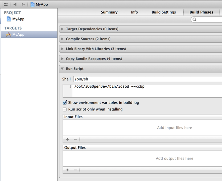This screenshot has height=181, width=222.
Task: Collapse the Run Script phase
Action: (62, 69)
